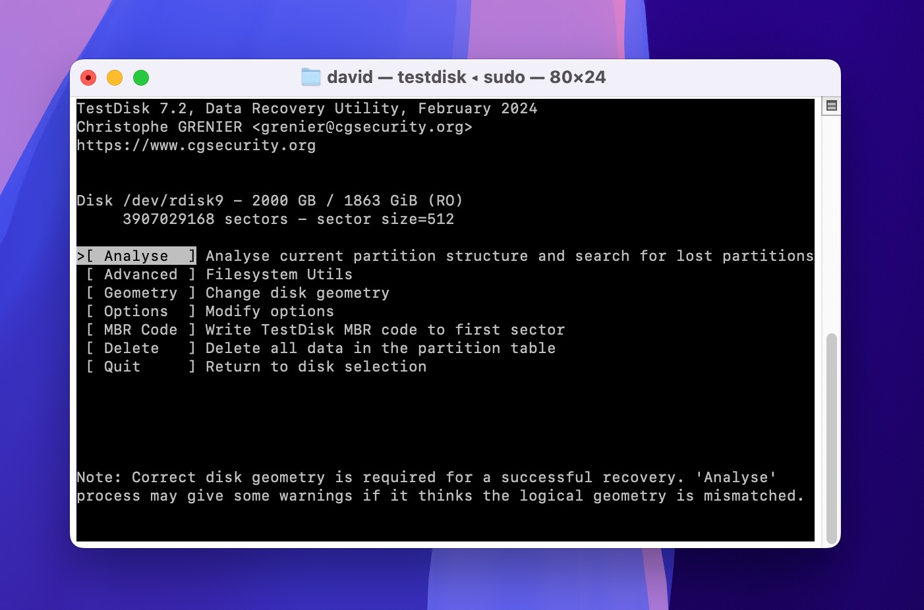Click 'Delete all data in the partition table' text

tap(380, 348)
